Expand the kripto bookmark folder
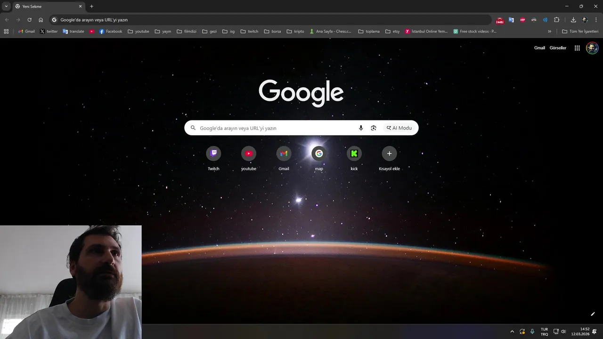Screen dimensions: 603x339 tap(295, 32)
